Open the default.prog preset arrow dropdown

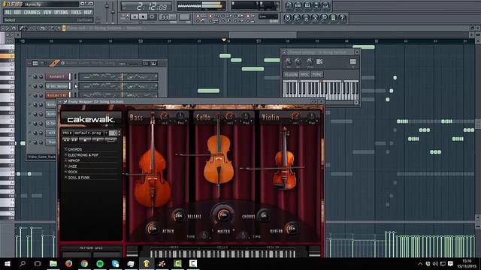(x=106, y=133)
